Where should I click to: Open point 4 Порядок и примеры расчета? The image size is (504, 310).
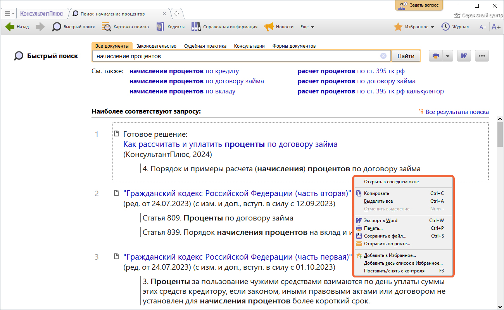pyautogui.click(x=281, y=169)
